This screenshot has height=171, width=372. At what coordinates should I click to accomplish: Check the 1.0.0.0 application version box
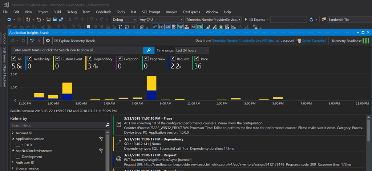[x=18, y=145]
